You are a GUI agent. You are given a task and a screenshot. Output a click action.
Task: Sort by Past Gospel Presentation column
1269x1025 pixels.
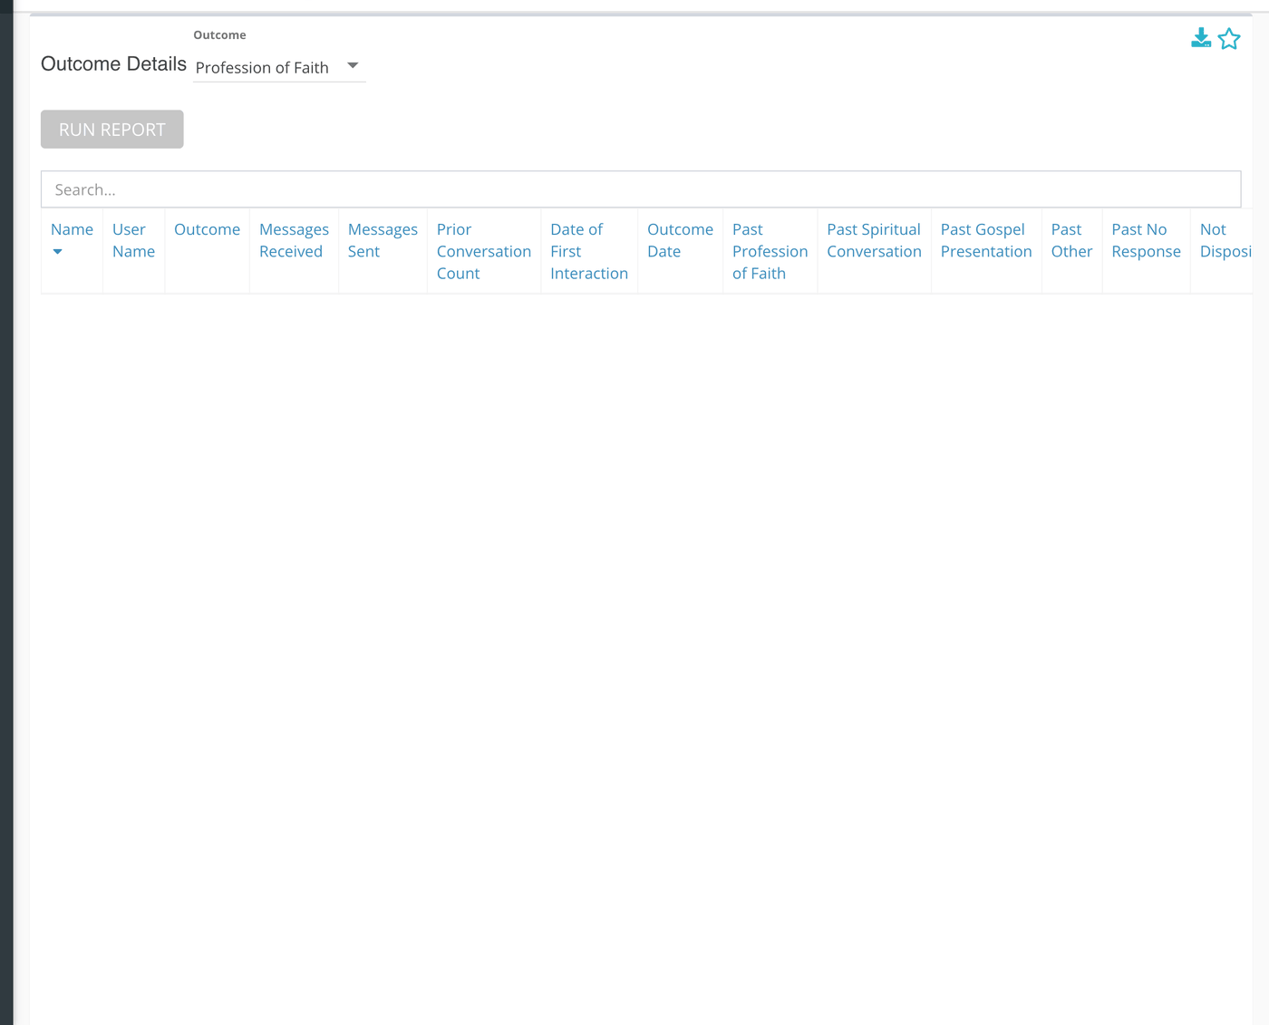tap(986, 240)
